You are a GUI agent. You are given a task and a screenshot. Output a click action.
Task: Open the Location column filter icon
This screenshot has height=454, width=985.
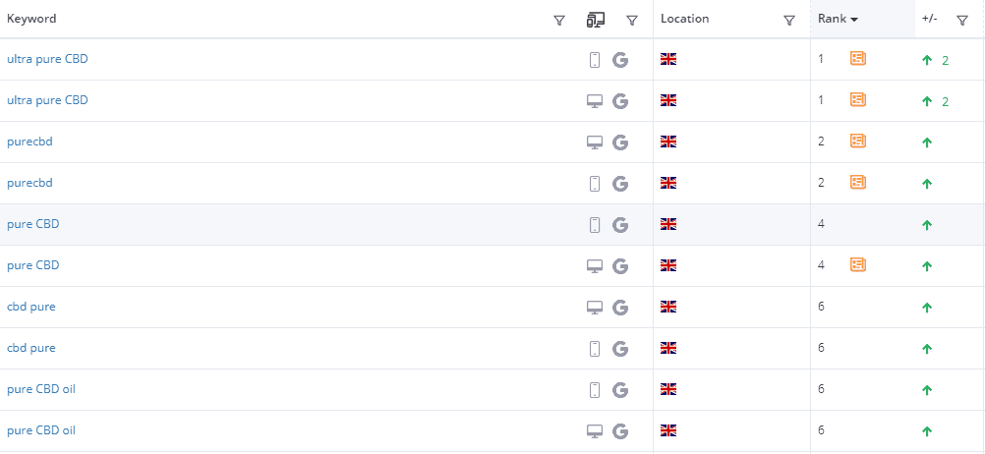pyautogui.click(x=789, y=21)
